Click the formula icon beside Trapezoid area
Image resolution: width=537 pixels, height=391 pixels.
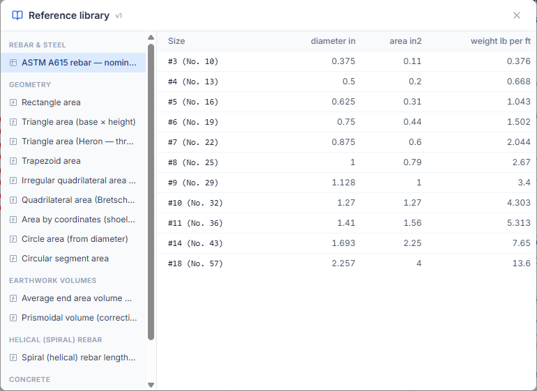click(13, 161)
